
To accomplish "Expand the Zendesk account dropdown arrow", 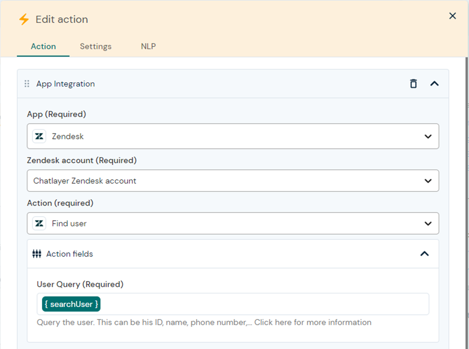I will tap(428, 181).
